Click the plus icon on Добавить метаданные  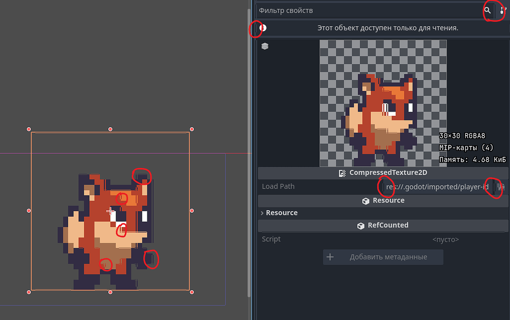(x=330, y=257)
